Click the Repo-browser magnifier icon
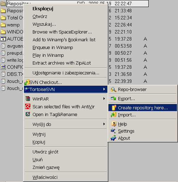Image resolution: width=178 pixels, height=182 pixels. [113, 90]
